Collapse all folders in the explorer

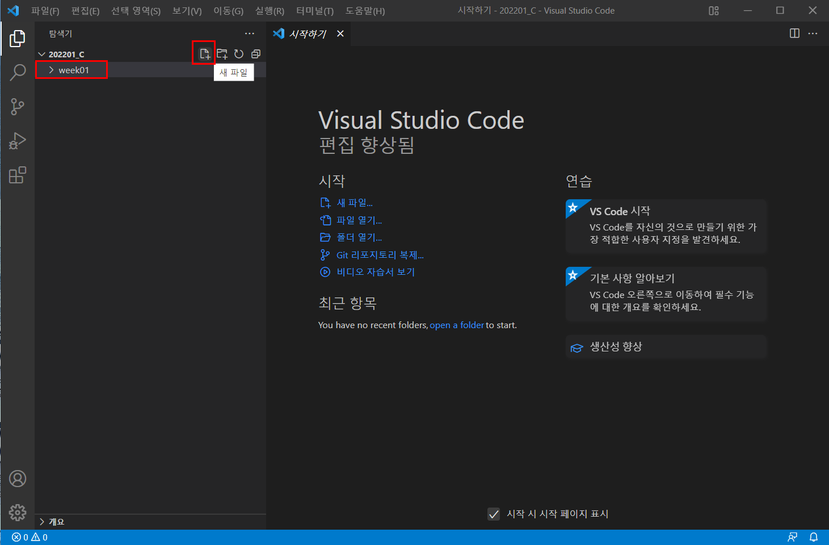pyautogui.click(x=256, y=54)
